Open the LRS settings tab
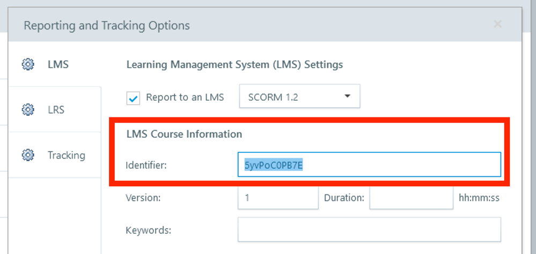Viewport: 536px width, 254px height. pyautogui.click(x=56, y=110)
